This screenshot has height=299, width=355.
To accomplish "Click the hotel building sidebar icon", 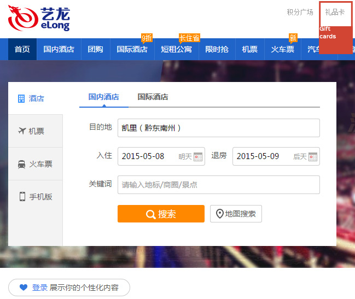I will pos(21,98).
